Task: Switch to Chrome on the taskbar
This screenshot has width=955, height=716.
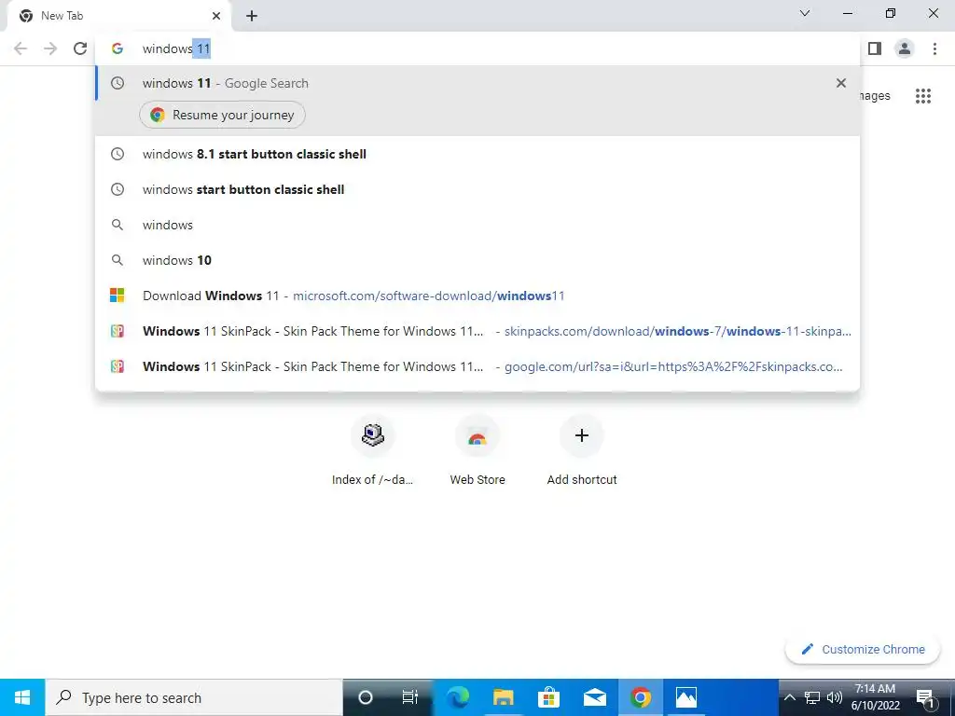Action: (640, 697)
